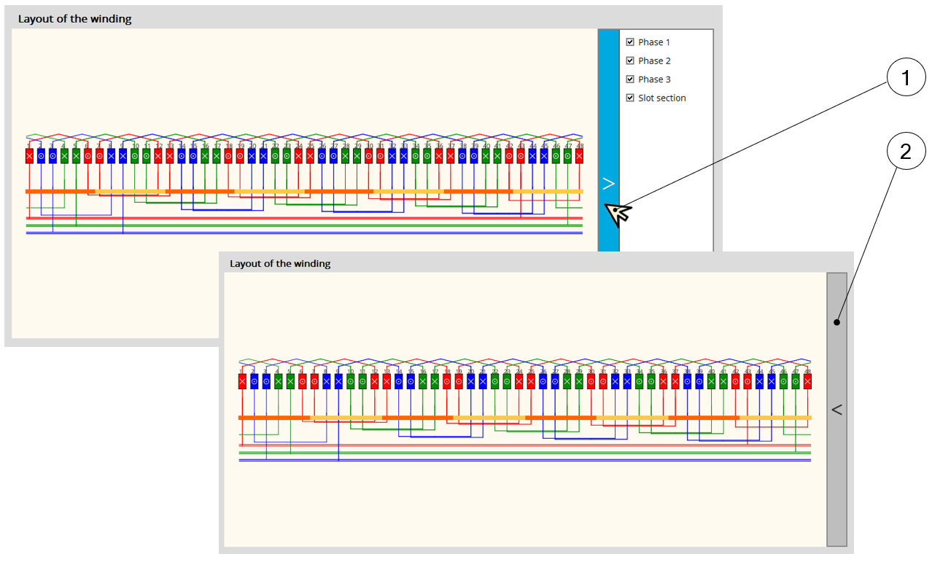Disable the Phase 3 checkbox
932x562 pixels.
point(630,79)
